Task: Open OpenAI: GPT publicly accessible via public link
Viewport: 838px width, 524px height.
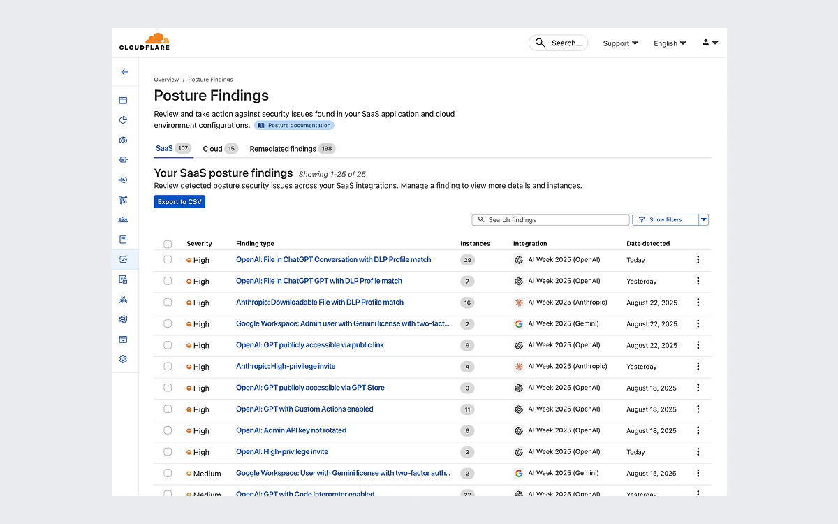Action: [x=310, y=345]
